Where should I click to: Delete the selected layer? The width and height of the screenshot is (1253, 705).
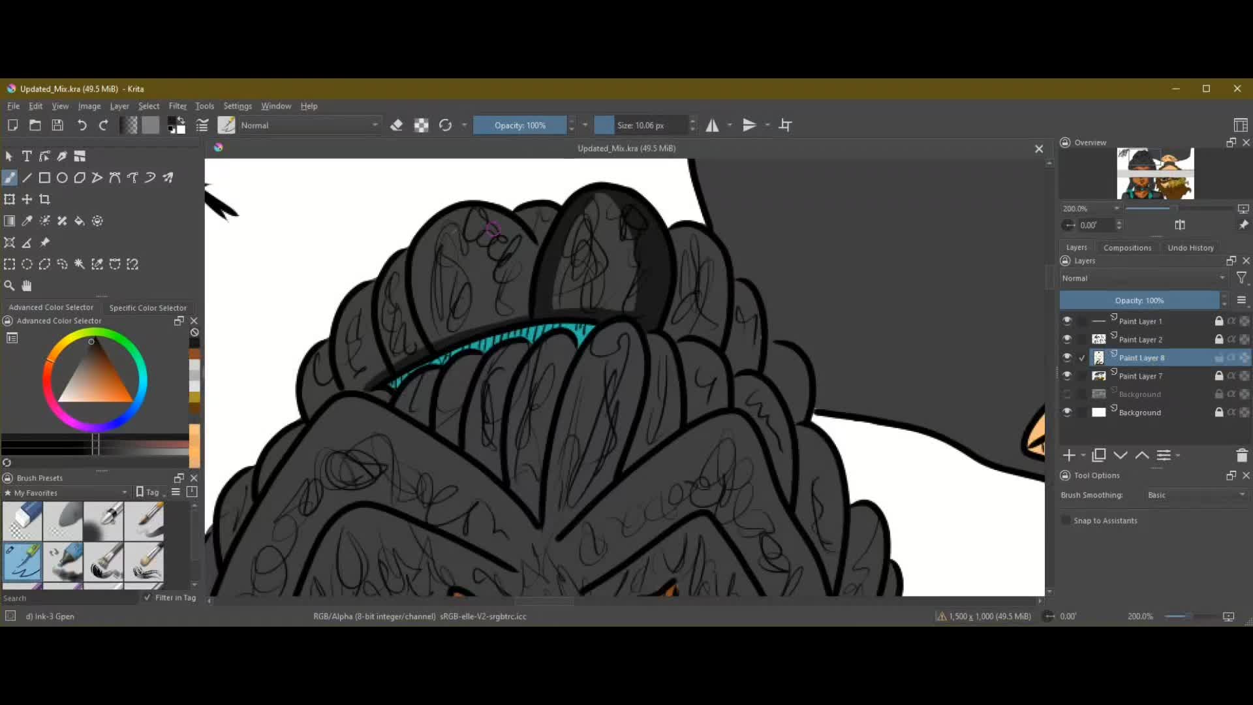click(x=1241, y=456)
